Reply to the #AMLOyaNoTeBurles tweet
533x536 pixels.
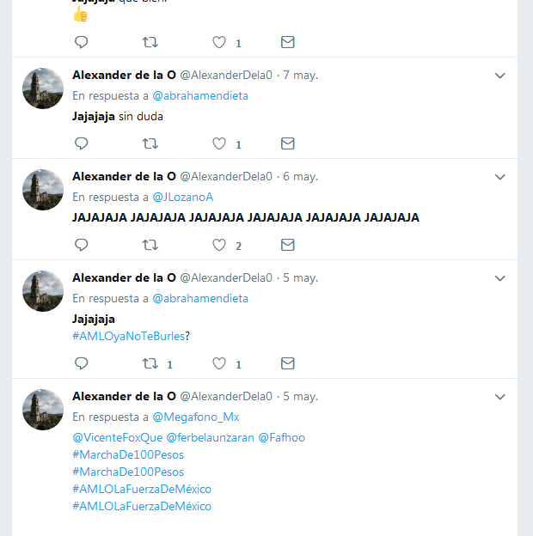[82, 363]
